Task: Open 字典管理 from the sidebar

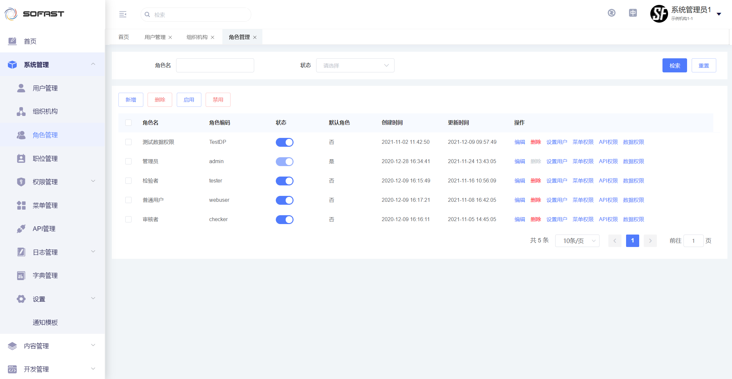Action: click(45, 275)
